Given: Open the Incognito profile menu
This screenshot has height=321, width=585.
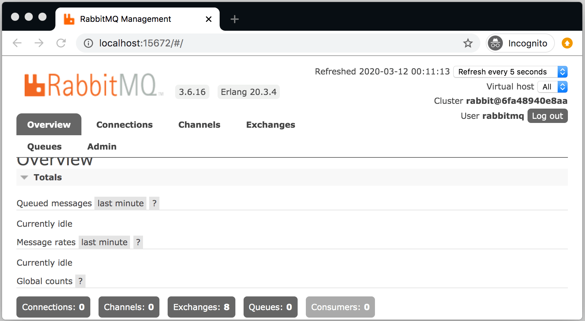Looking at the screenshot, I should click(x=520, y=43).
